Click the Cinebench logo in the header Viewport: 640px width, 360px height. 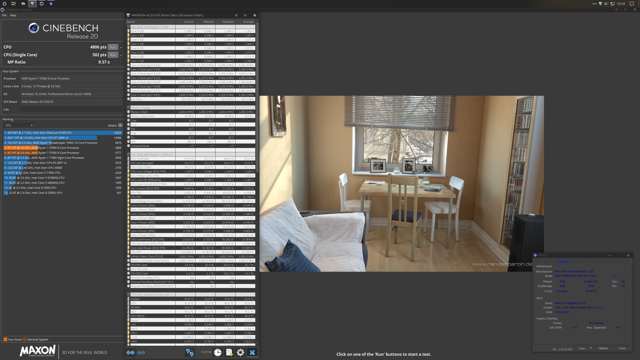pyautogui.click(x=34, y=28)
